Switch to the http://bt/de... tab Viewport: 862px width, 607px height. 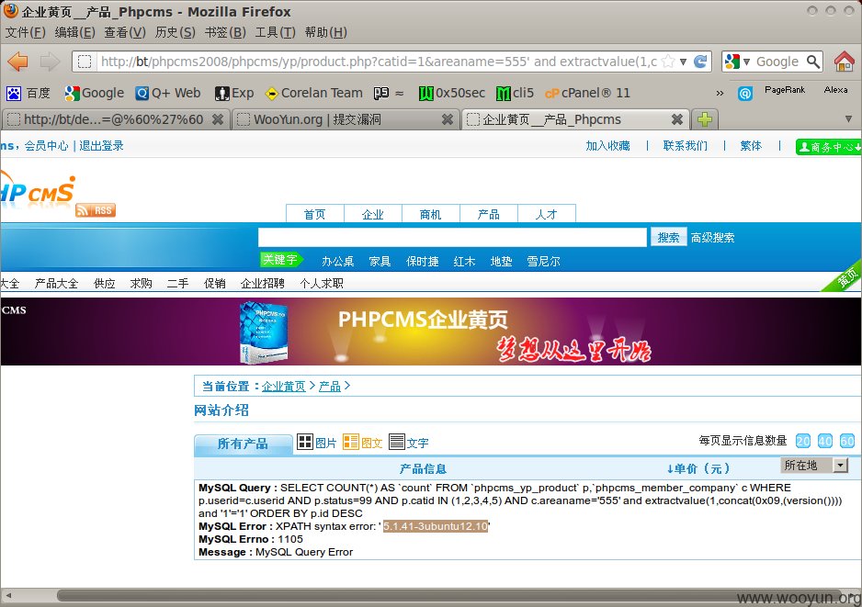tap(116, 119)
